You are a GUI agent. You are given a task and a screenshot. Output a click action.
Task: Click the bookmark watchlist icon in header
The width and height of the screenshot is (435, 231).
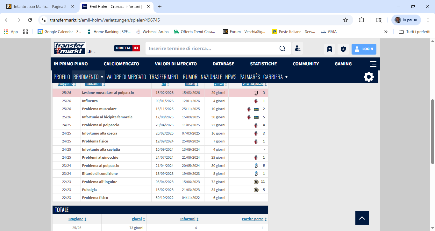(x=330, y=49)
